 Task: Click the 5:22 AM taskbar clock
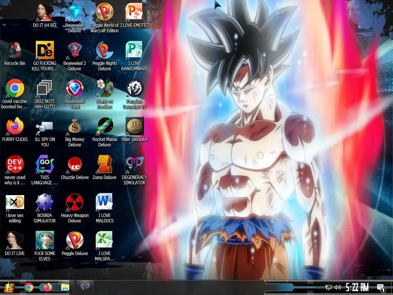coord(357,287)
